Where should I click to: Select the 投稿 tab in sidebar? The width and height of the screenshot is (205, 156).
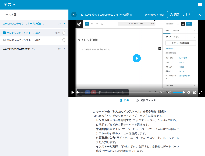[x=167, y=30]
